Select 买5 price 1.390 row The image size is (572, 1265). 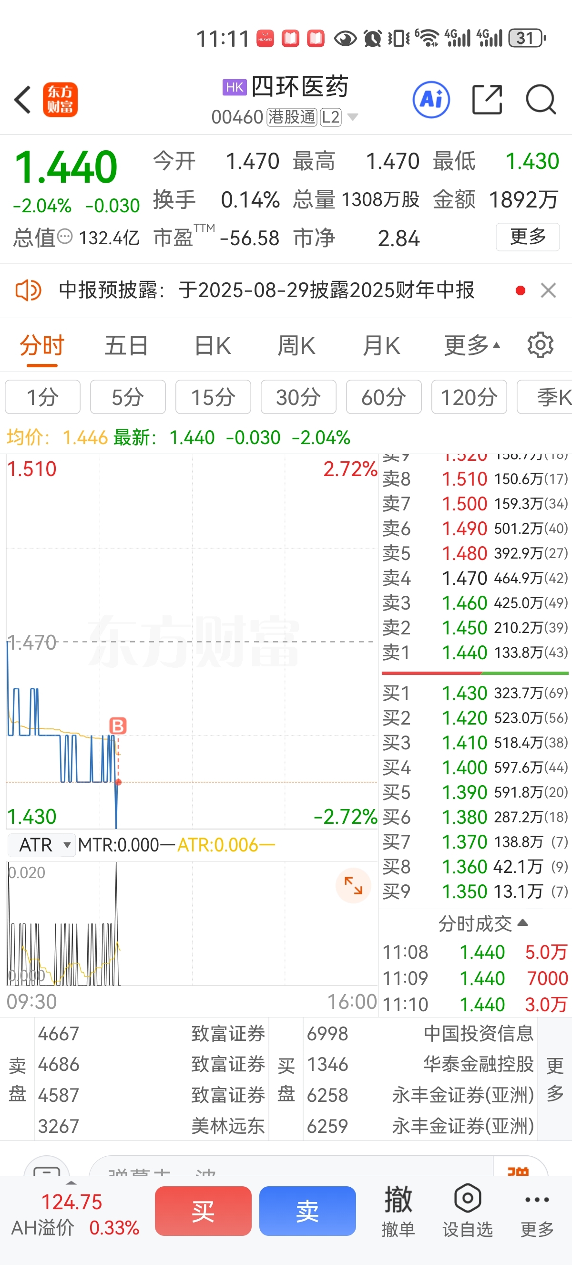click(x=475, y=792)
